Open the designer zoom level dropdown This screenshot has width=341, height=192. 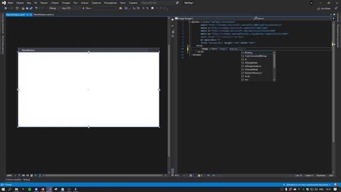click(12, 175)
